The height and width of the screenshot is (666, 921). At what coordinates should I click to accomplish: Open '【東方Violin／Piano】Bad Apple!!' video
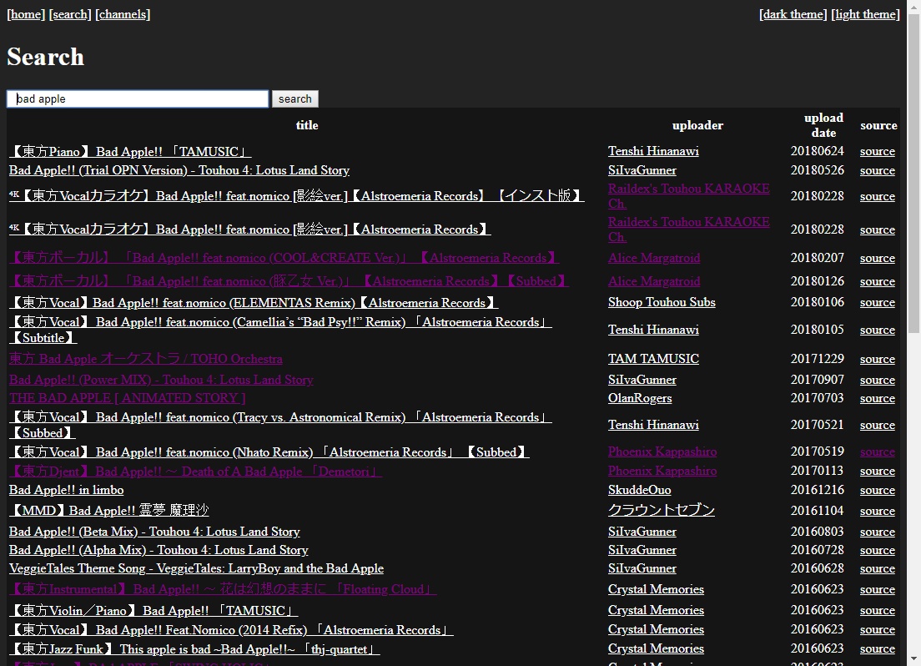(153, 611)
